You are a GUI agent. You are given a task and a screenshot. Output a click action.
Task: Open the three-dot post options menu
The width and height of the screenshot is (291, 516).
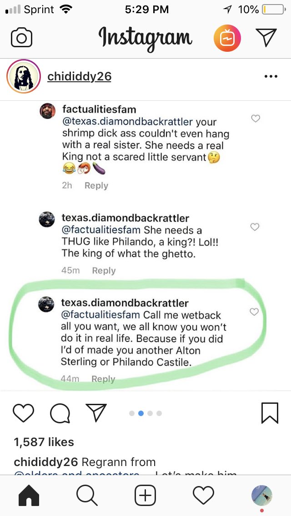pyautogui.click(x=271, y=77)
